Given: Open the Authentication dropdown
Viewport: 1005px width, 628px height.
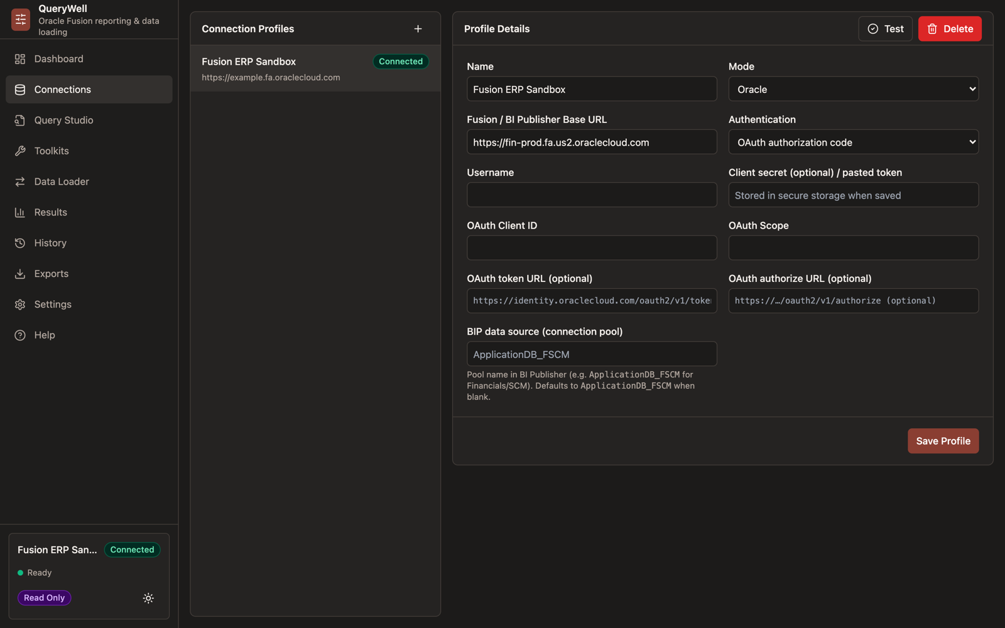Looking at the screenshot, I should tap(854, 142).
